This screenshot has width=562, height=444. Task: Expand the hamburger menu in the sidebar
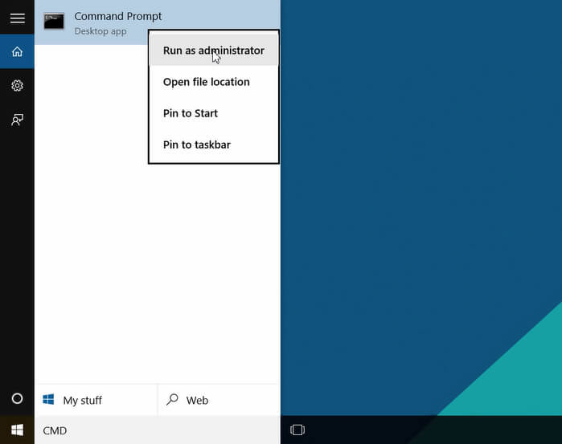click(x=17, y=18)
